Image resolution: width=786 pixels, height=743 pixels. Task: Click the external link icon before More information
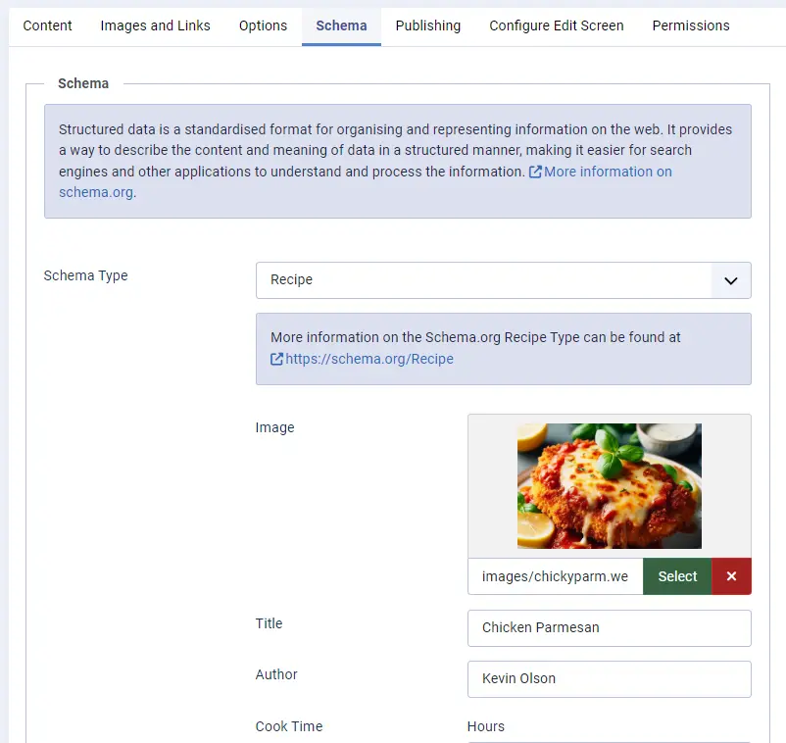[x=535, y=172]
